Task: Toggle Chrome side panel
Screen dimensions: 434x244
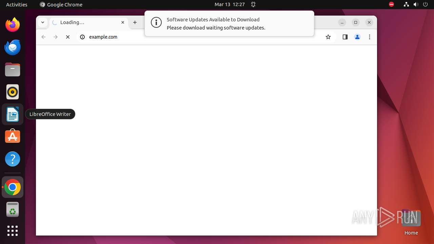Action: point(345,37)
